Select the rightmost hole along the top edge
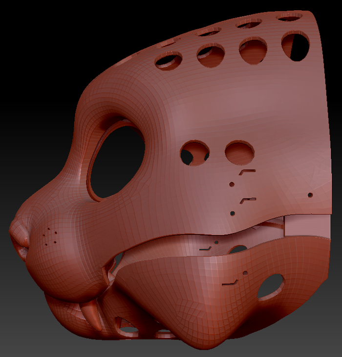This screenshot has width=342, height=357. point(289,17)
